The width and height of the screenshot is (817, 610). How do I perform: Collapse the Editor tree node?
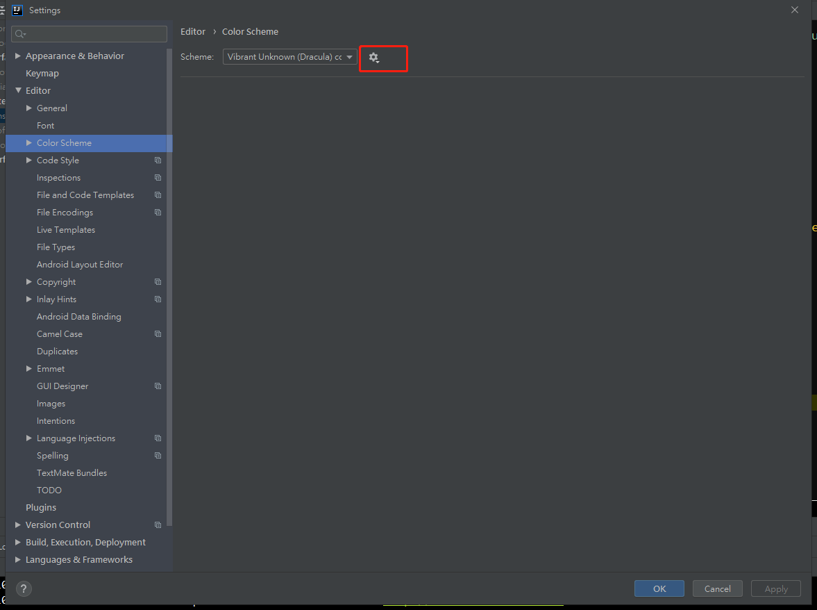(17, 90)
